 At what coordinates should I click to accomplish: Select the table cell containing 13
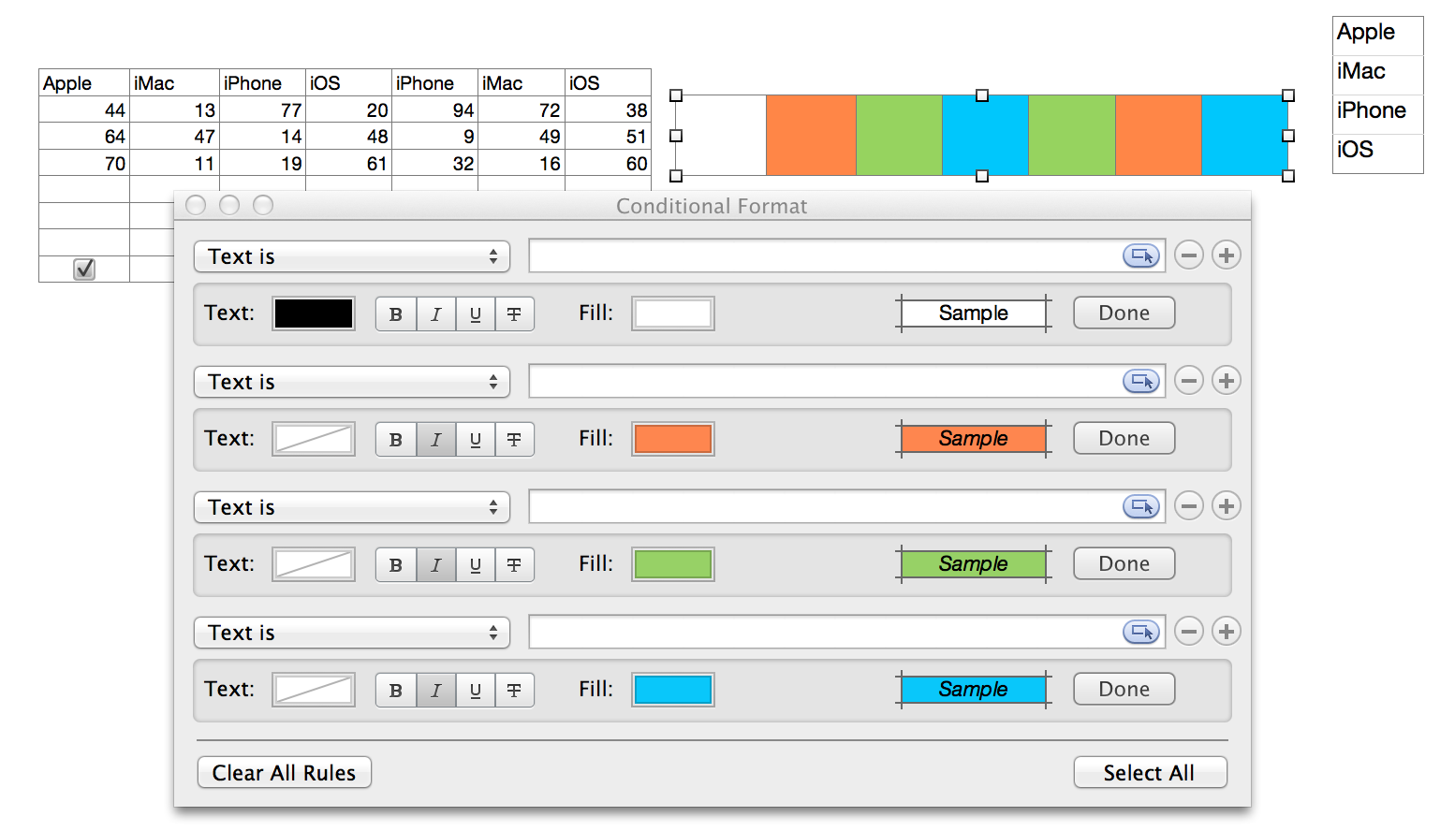point(175,109)
